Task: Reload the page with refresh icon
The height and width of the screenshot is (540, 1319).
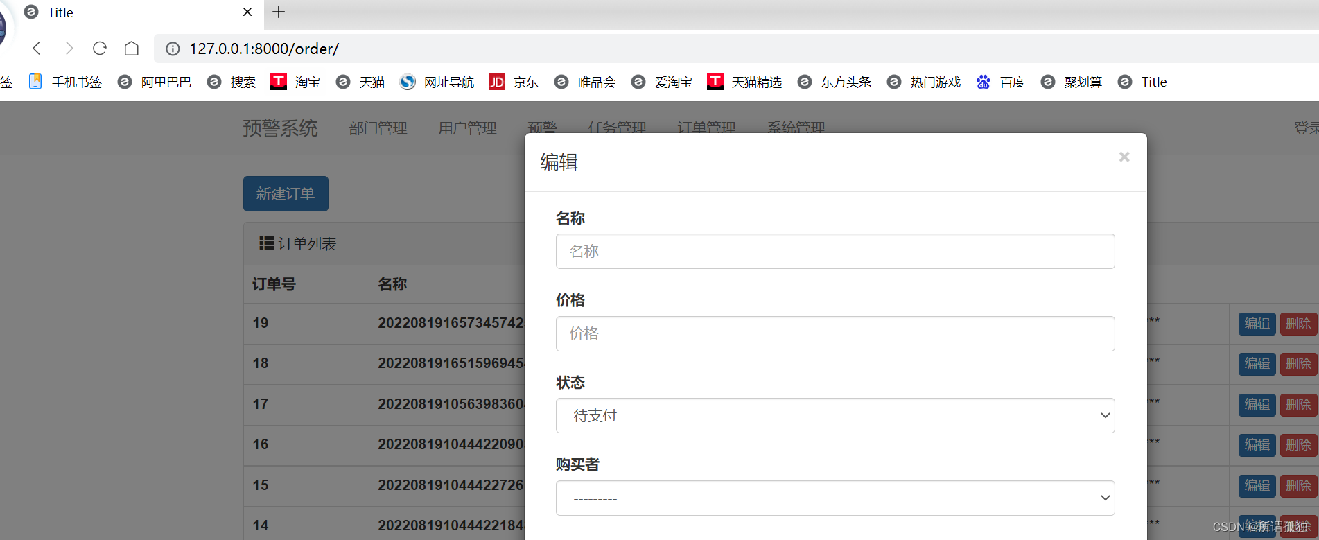Action: tap(100, 49)
